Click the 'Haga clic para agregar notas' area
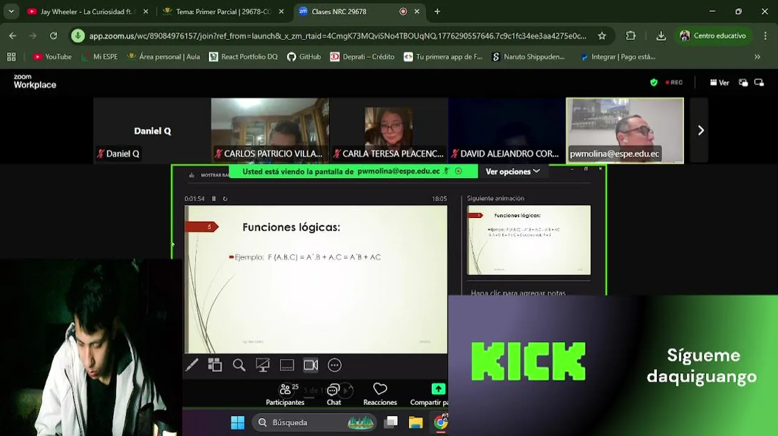Viewport: 778px width, 436px height. point(518,292)
